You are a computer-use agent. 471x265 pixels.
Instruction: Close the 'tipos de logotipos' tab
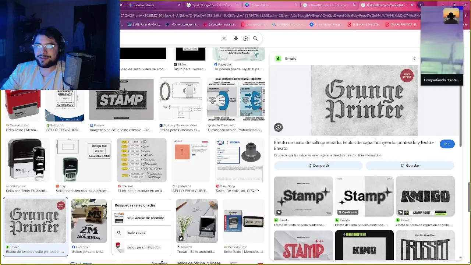click(x=237, y=5)
